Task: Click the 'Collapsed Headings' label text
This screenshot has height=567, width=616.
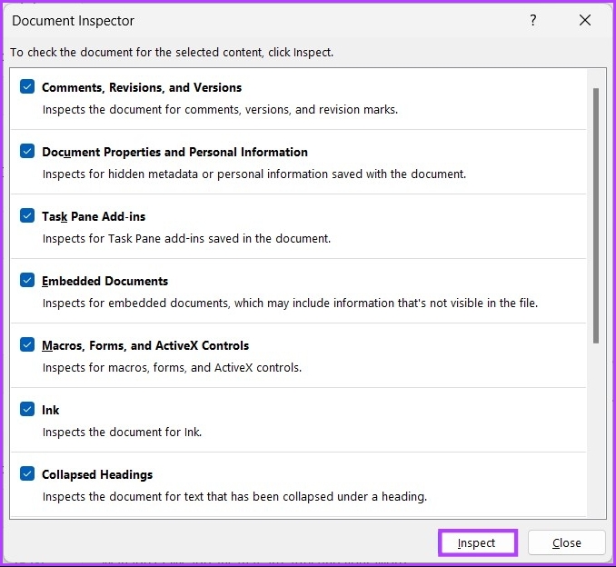Action: (97, 474)
